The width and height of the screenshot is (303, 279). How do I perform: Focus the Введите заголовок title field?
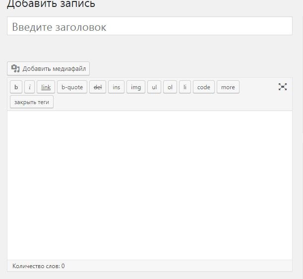[150, 26]
